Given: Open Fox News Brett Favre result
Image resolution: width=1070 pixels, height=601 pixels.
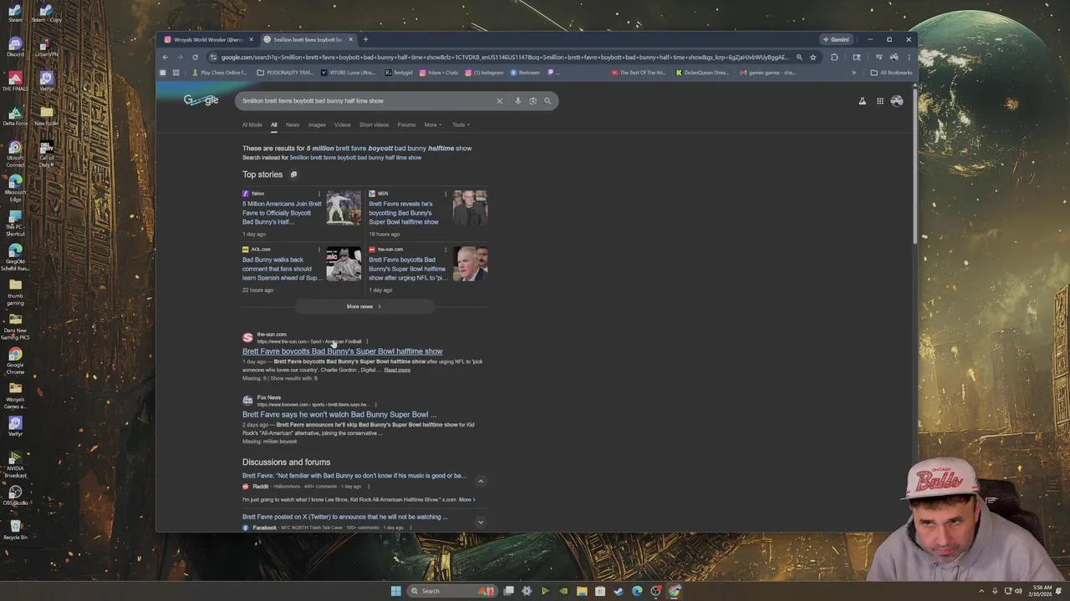Looking at the screenshot, I should click(339, 415).
